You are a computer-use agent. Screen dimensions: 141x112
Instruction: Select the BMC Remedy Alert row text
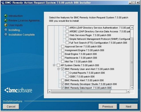[84, 80]
